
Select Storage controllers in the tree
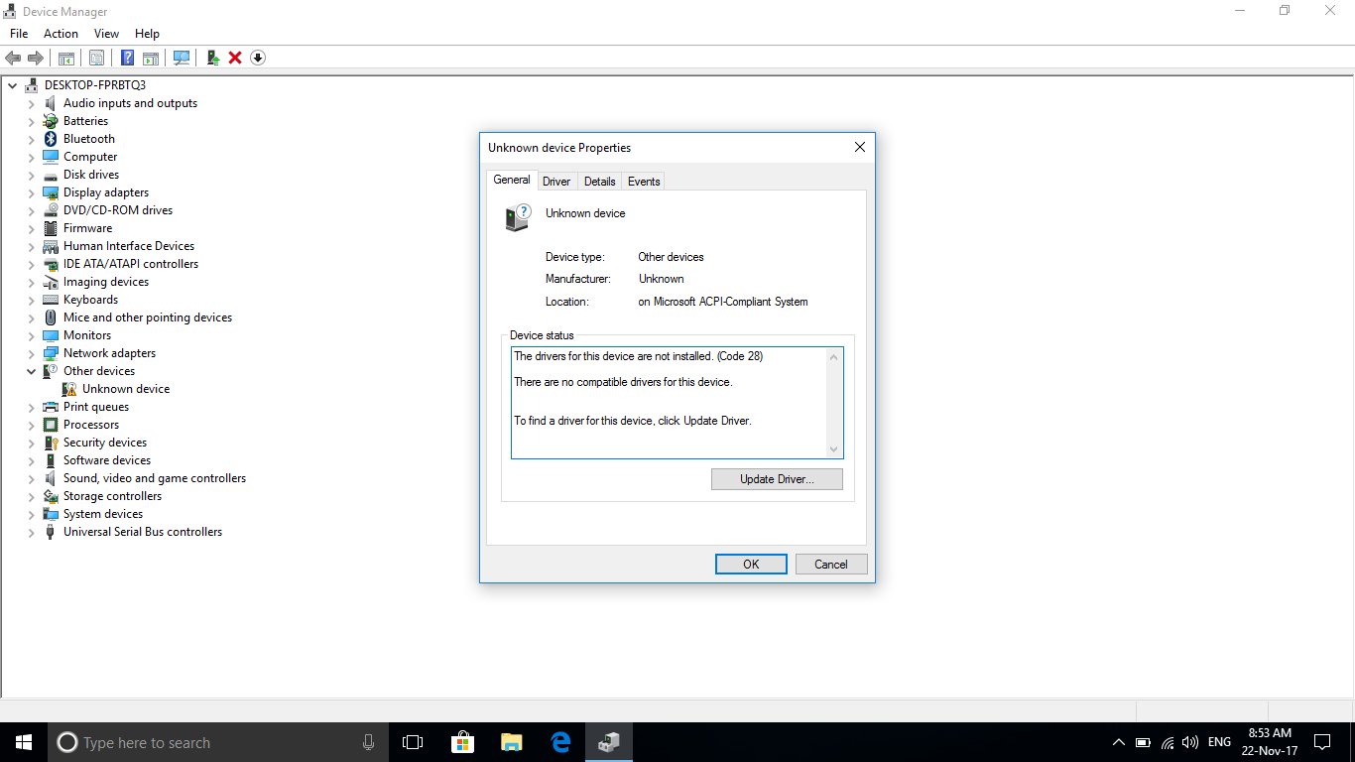(x=112, y=496)
